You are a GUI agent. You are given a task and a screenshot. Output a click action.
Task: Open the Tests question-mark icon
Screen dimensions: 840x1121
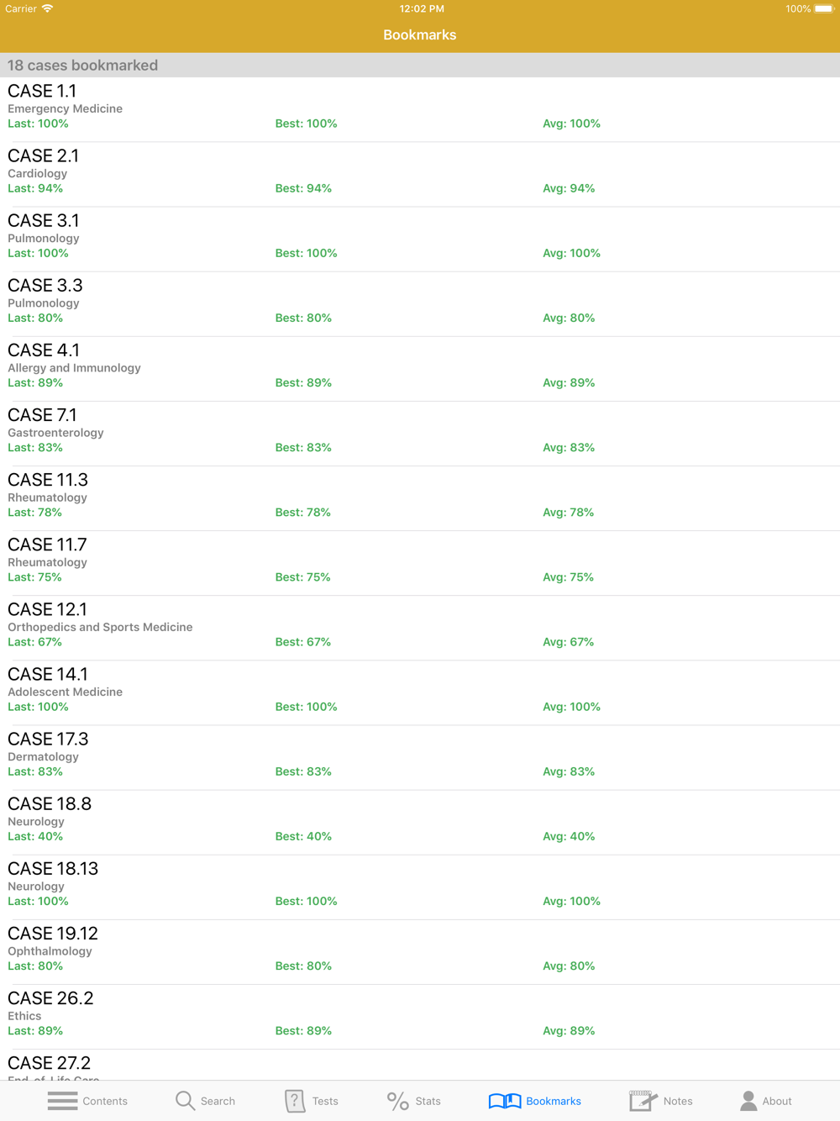295,1101
